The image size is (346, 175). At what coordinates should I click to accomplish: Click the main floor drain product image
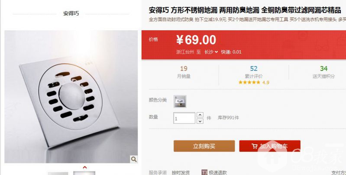click(x=71, y=97)
